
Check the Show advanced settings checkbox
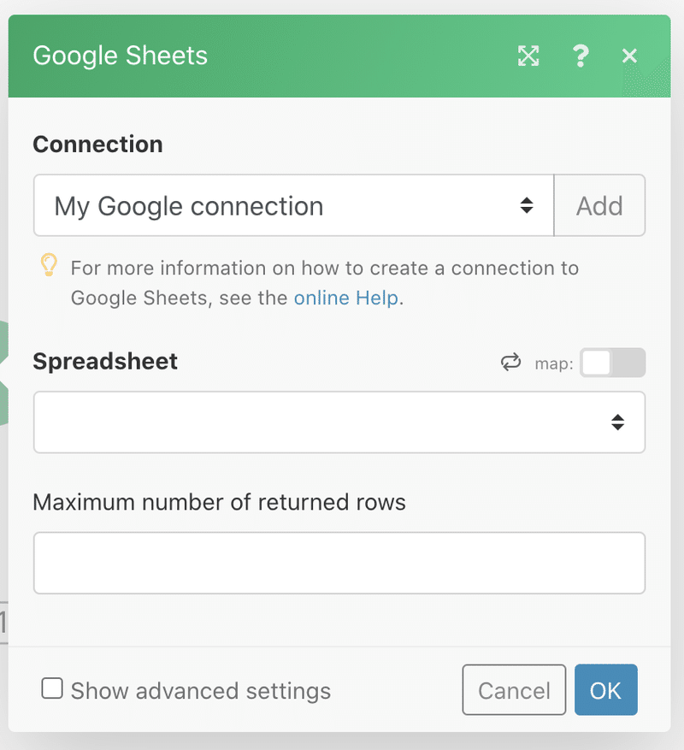[52, 688]
